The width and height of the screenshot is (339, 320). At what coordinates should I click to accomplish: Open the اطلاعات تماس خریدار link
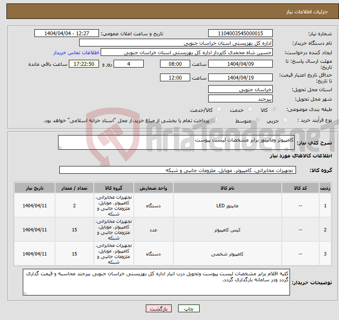[x=76, y=52]
